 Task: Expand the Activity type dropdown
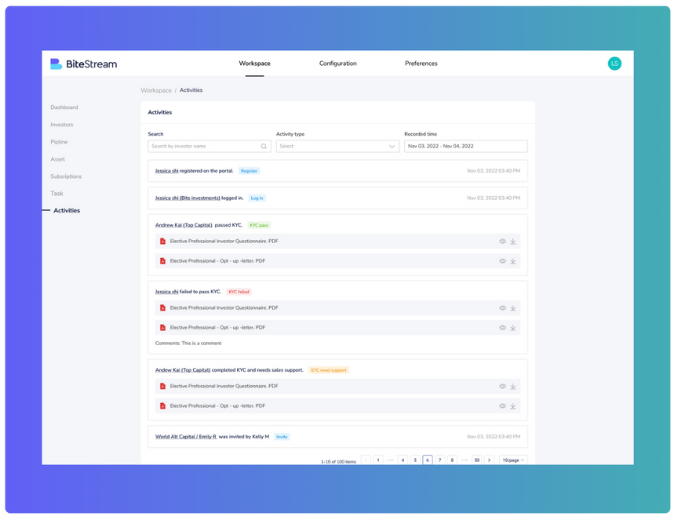coord(337,146)
